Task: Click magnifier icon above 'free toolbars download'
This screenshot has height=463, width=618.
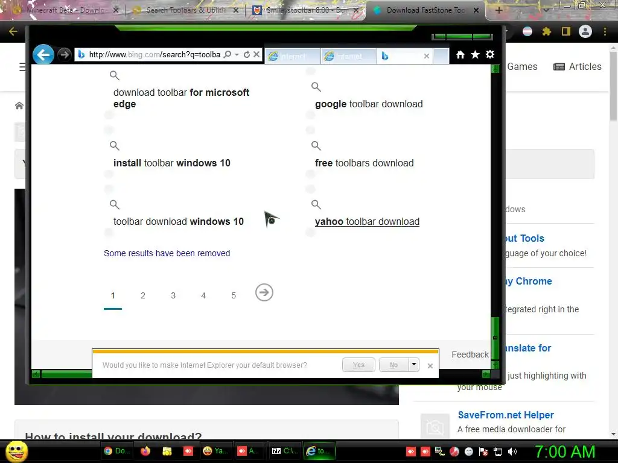Action: (316, 146)
